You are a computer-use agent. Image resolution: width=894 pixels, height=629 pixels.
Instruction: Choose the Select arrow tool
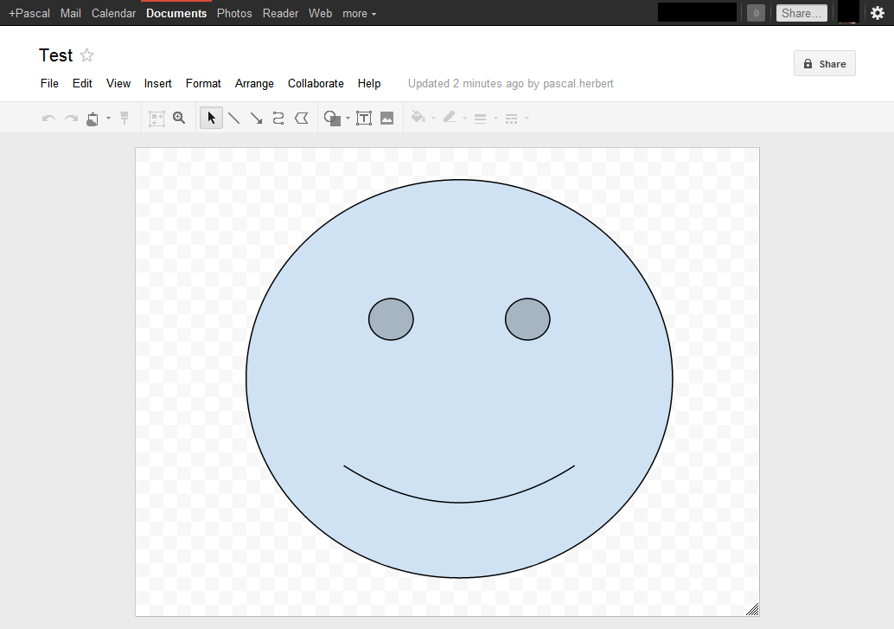click(x=212, y=118)
